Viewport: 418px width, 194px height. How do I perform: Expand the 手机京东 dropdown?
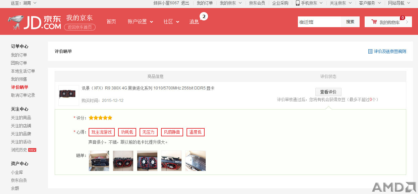[x=321, y=3]
